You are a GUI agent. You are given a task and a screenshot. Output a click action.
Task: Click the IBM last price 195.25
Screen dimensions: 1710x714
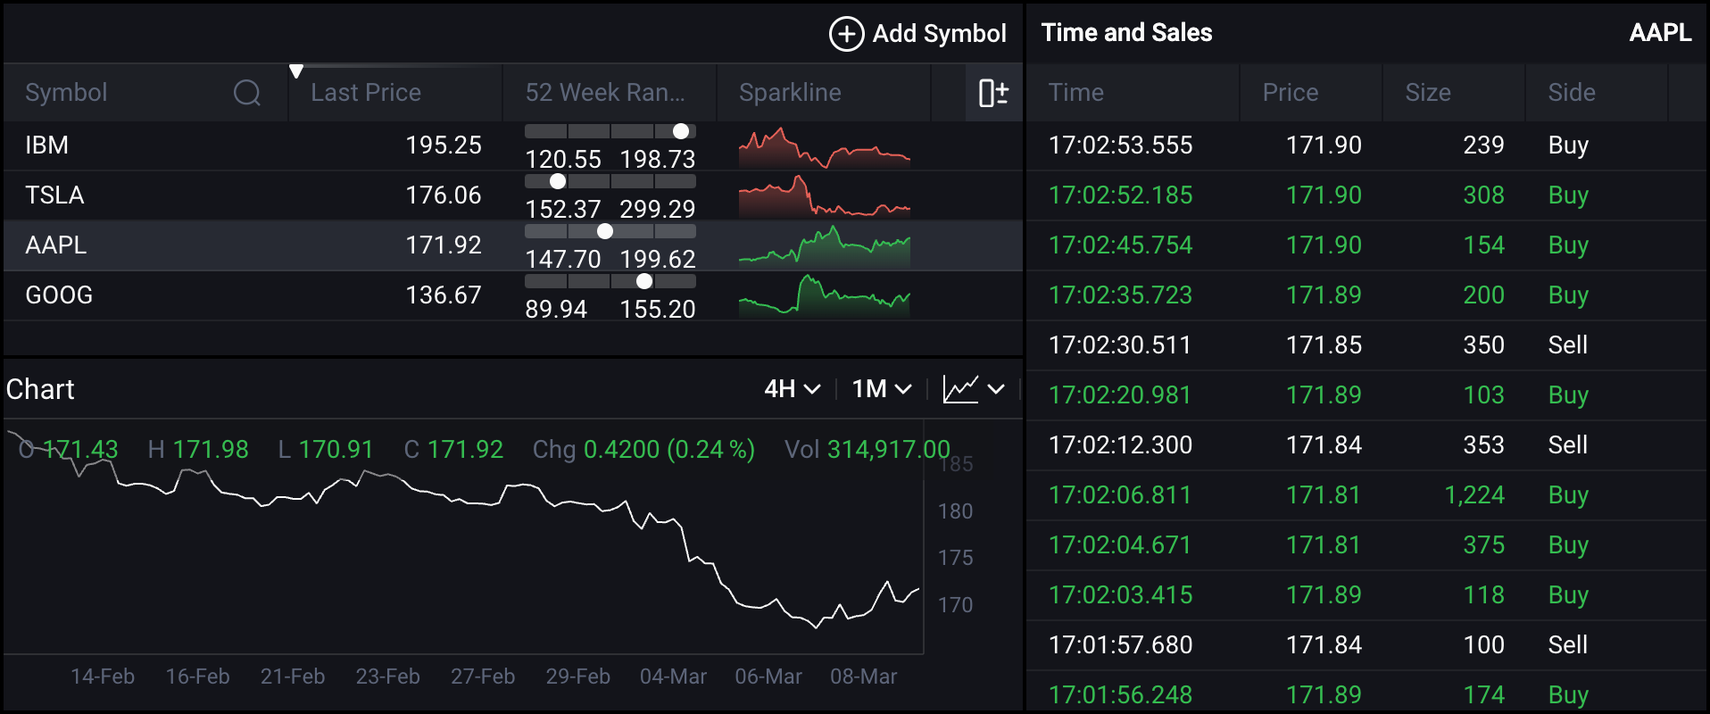click(444, 145)
